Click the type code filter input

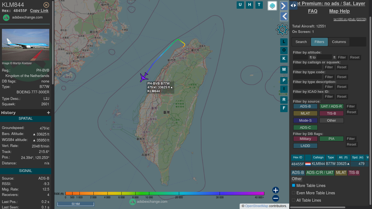pos(307,77)
